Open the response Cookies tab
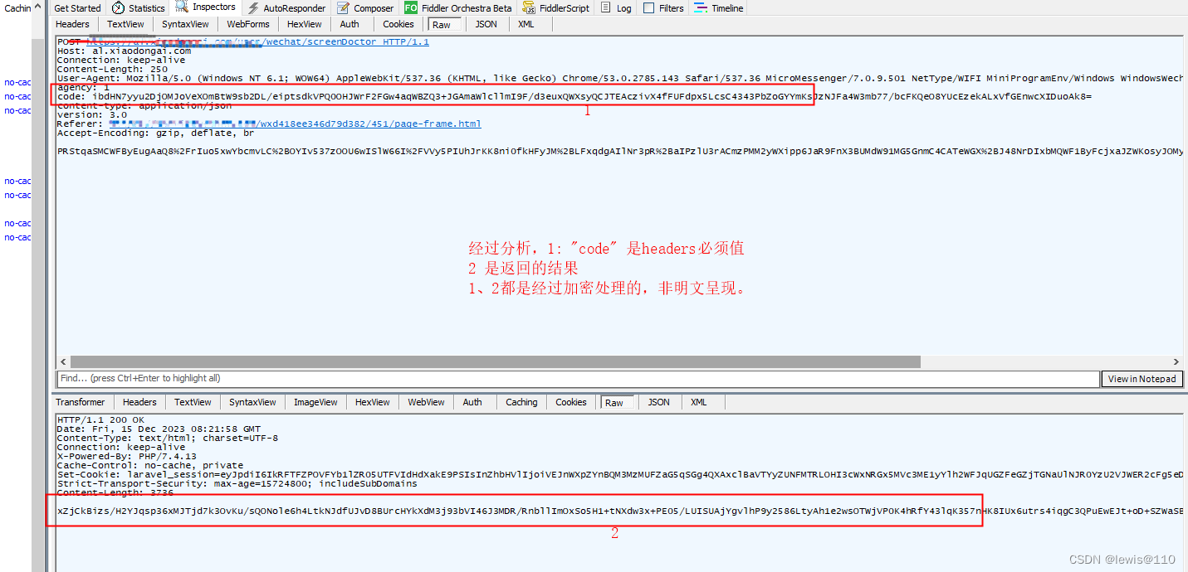Screen dimensions: 1188x572 [x=571, y=403]
